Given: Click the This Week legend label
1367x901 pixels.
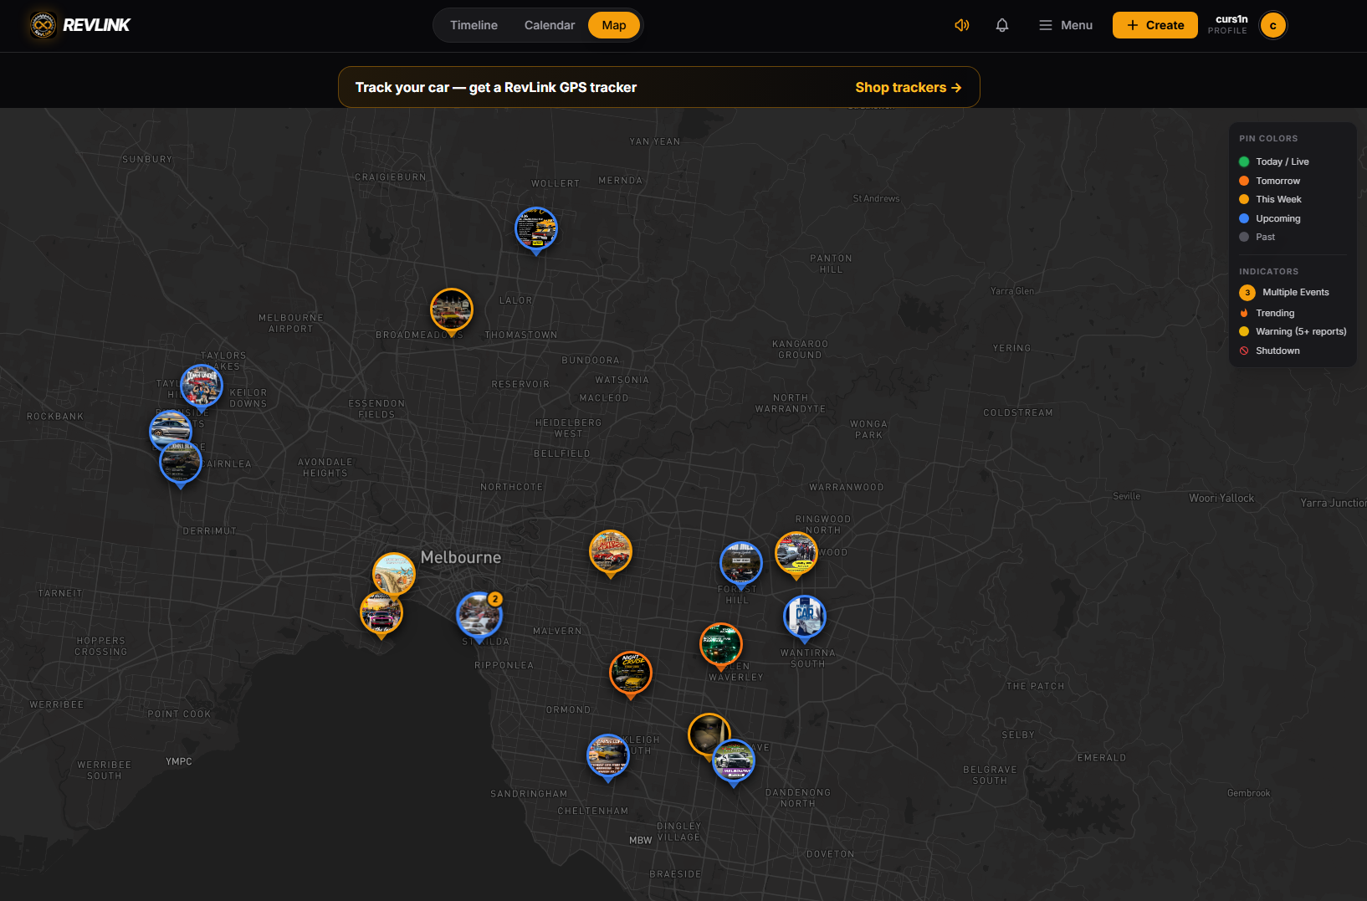Looking at the screenshot, I should click(x=1278, y=199).
